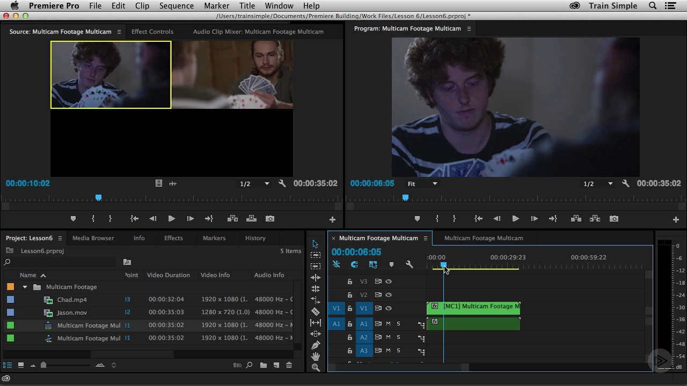
Task: Export frame from Program Monitor
Action: (x=614, y=219)
